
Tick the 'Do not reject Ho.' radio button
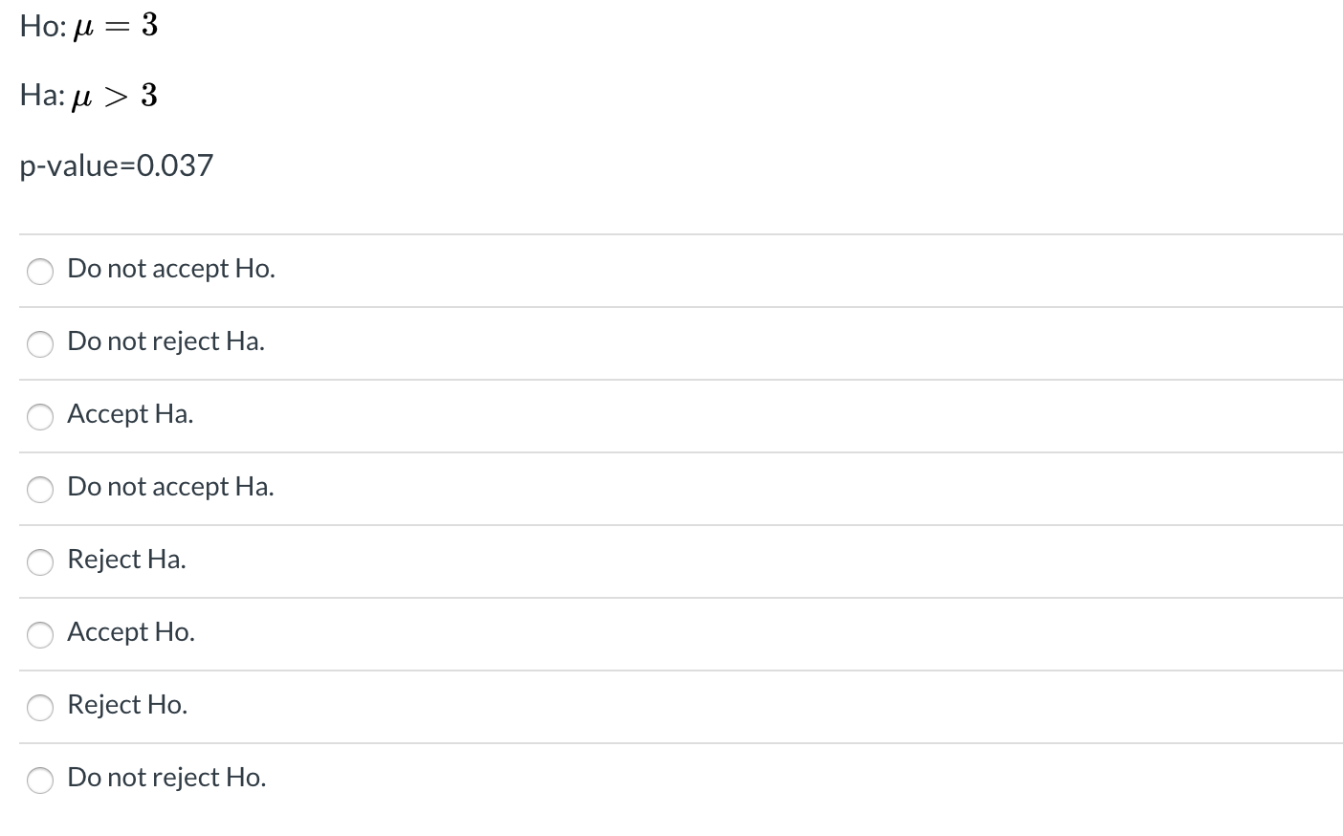[x=40, y=781]
